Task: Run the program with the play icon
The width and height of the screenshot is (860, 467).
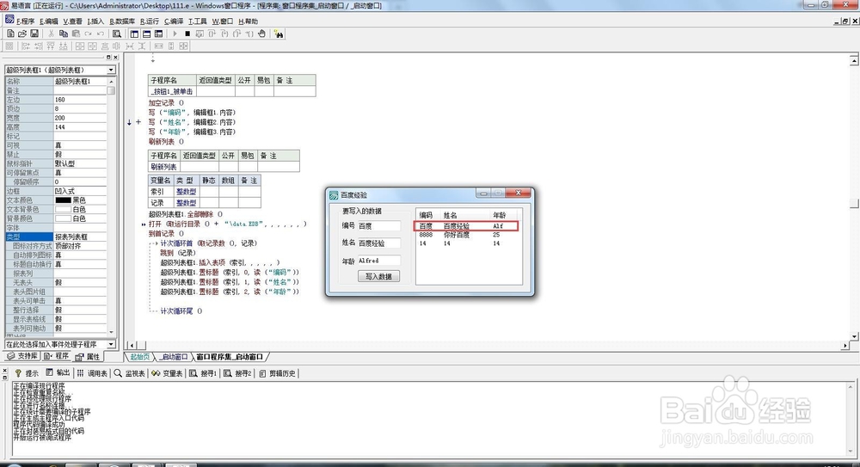Action: pyautogui.click(x=175, y=34)
